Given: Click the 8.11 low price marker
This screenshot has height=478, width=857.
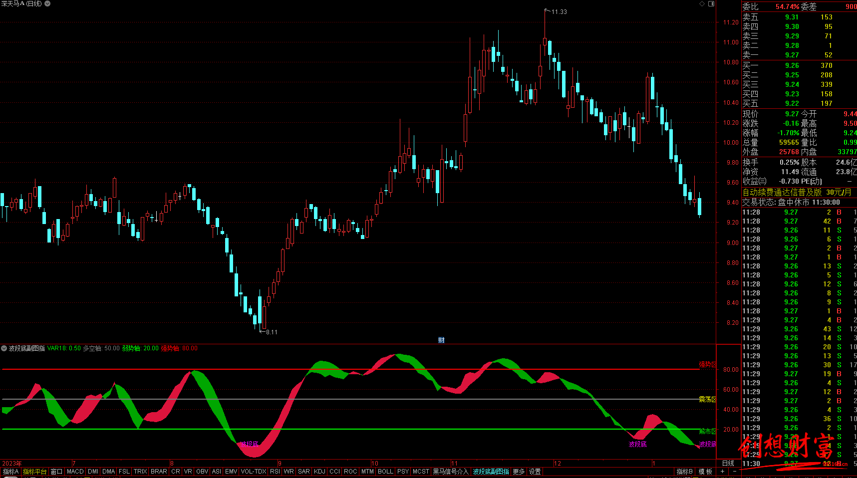Looking at the screenshot, I should (272, 332).
